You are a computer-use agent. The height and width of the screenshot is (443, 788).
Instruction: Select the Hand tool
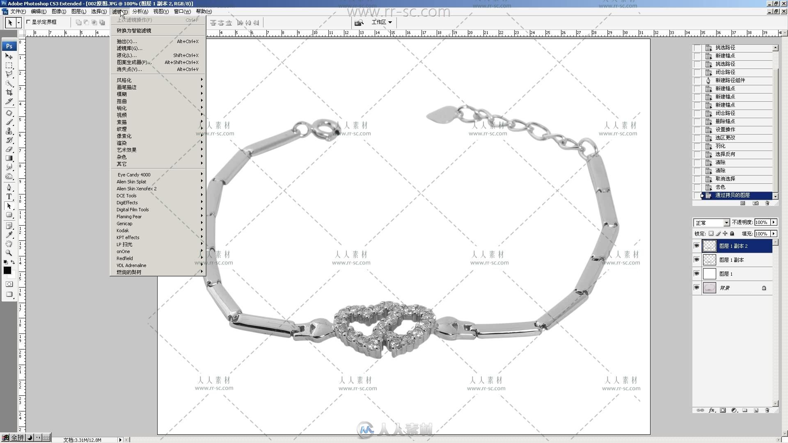click(x=9, y=244)
